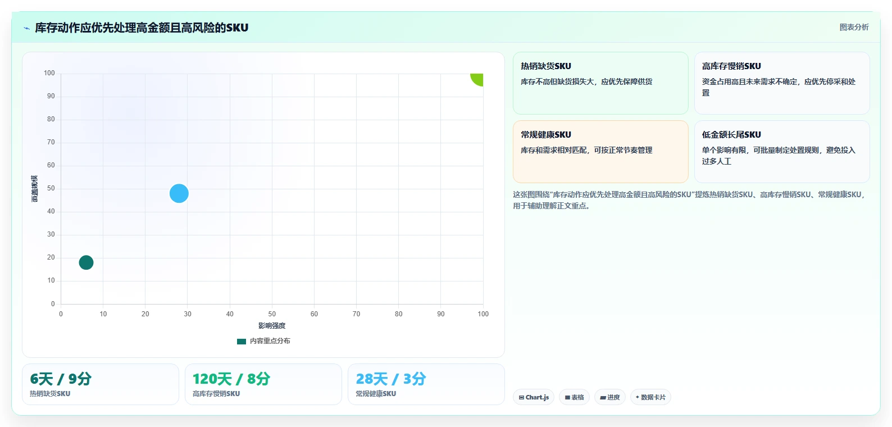Screen dimensions: 892x427
Task: Click the 6天 / 9分 stat card
Action: 101,384
